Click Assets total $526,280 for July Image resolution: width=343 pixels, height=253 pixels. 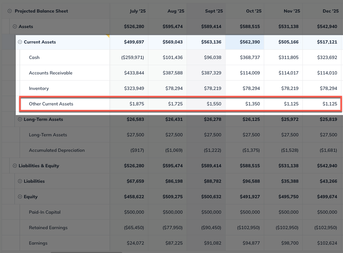134,26
